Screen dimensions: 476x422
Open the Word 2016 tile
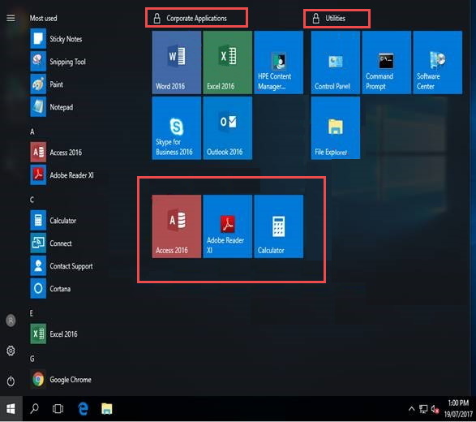177,62
